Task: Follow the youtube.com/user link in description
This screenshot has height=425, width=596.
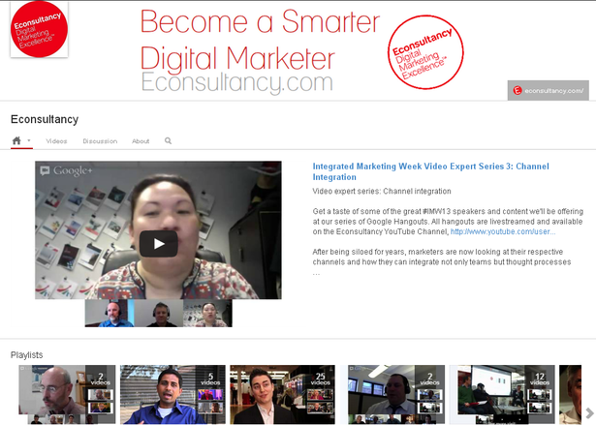Action: (503, 231)
